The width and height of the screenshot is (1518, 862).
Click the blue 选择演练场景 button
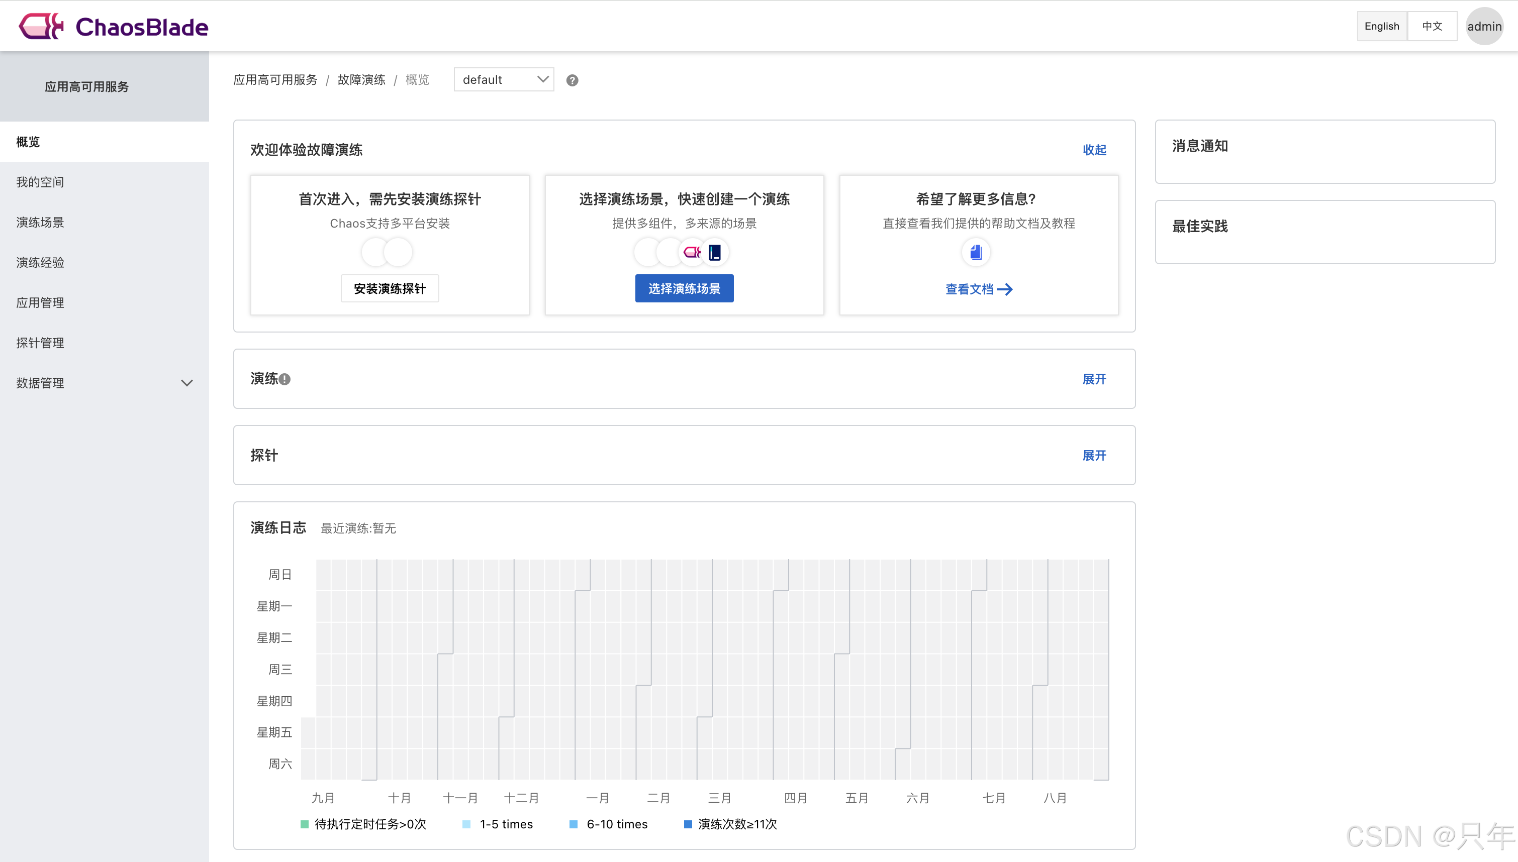tap(684, 288)
